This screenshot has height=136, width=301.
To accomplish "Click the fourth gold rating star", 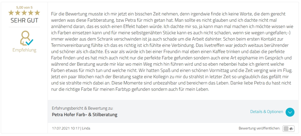I will pos(31,13).
